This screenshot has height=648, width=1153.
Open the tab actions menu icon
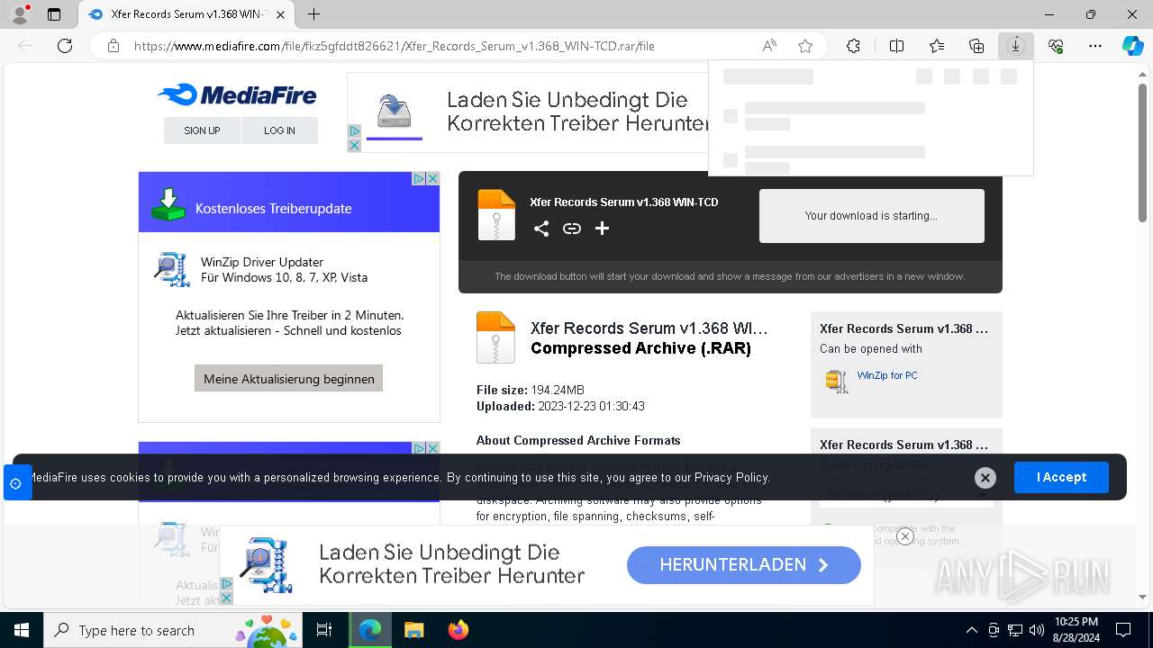pyautogui.click(x=54, y=14)
